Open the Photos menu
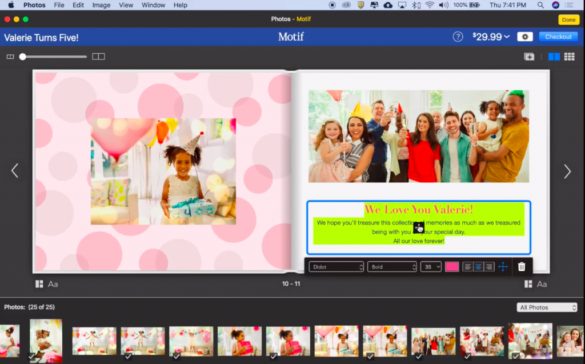Screen dimensions: 585x364 [x=34, y=5]
